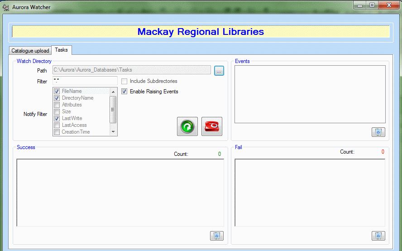Uncheck Enable Raising Events option
The height and width of the screenshot is (251, 402).
click(124, 92)
